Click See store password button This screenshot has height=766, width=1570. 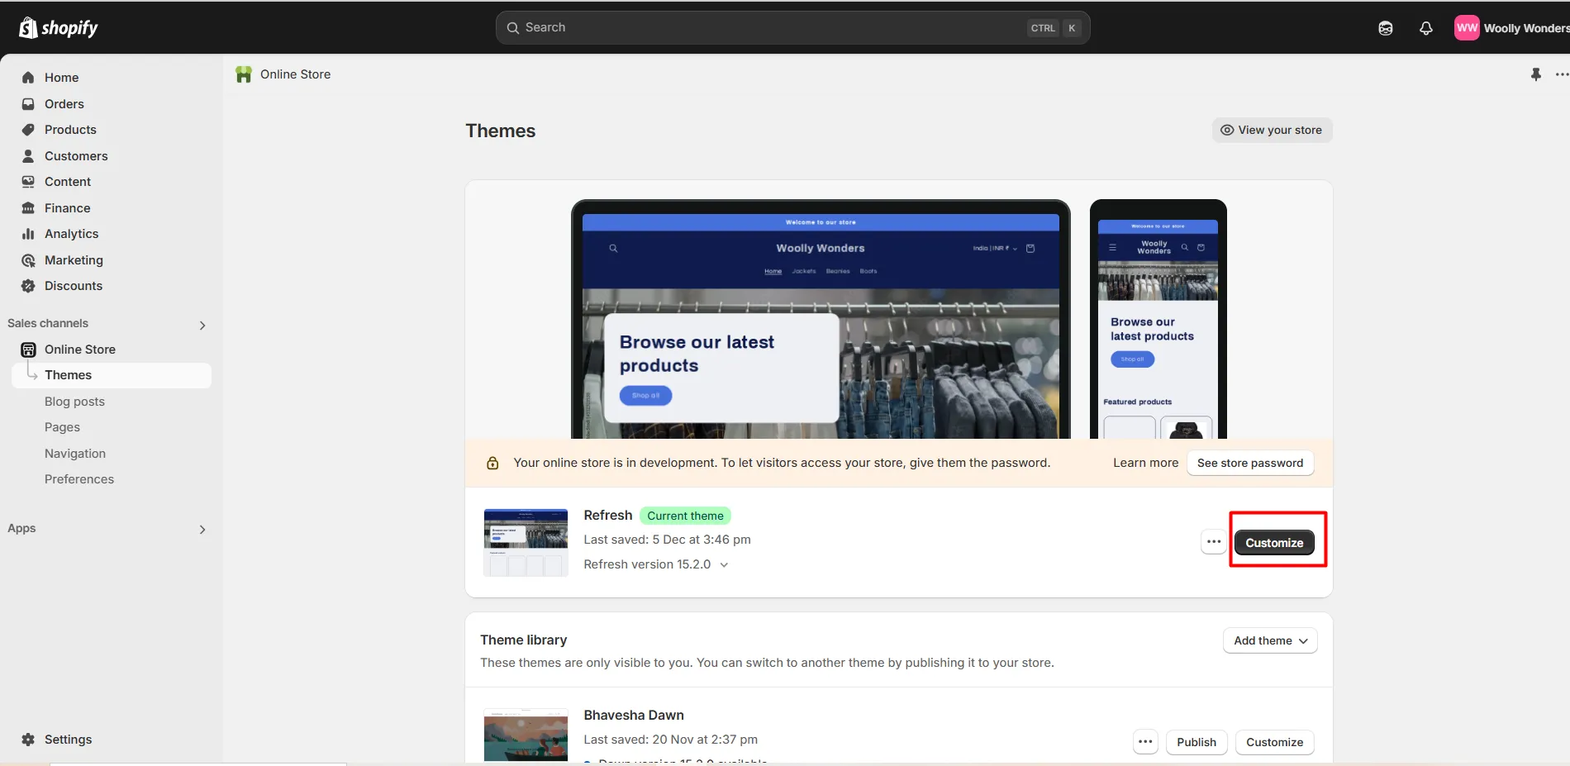click(x=1249, y=463)
